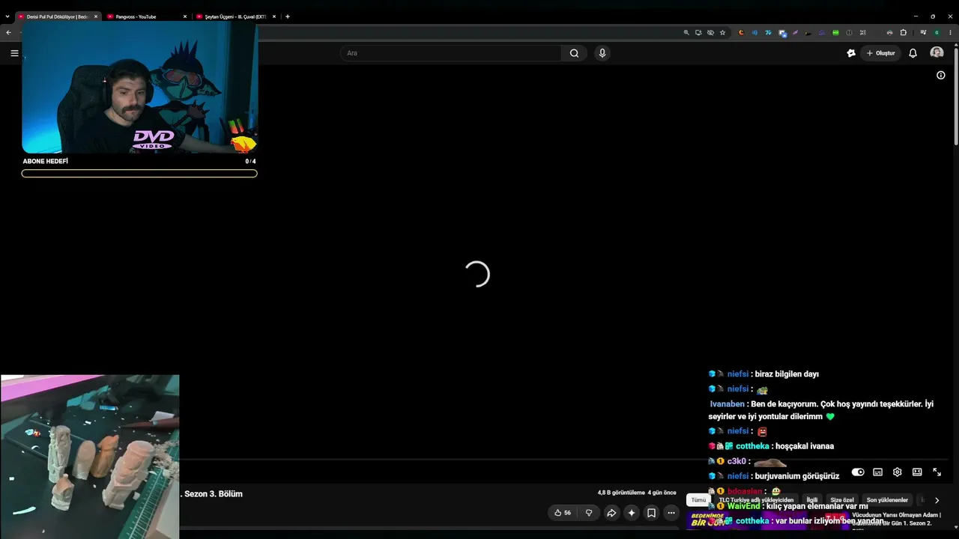Open more actions three-dot menu
This screenshot has height=539, width=959.
[x=671, y=513]
